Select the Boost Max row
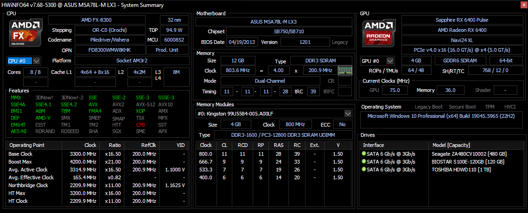 click(98, 162)
